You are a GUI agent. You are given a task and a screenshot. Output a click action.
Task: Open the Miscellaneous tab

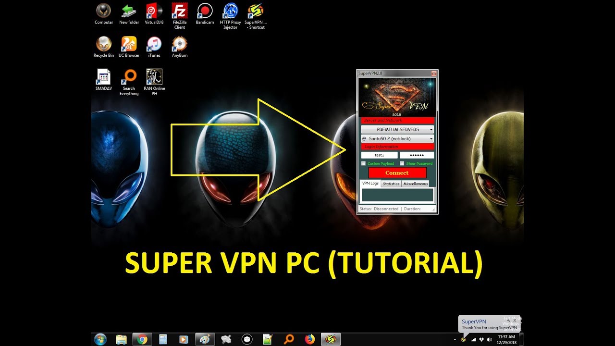coord(416,184)
